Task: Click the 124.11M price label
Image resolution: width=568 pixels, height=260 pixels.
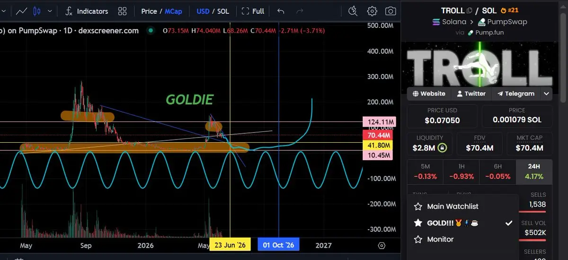Action: [378, 122]
